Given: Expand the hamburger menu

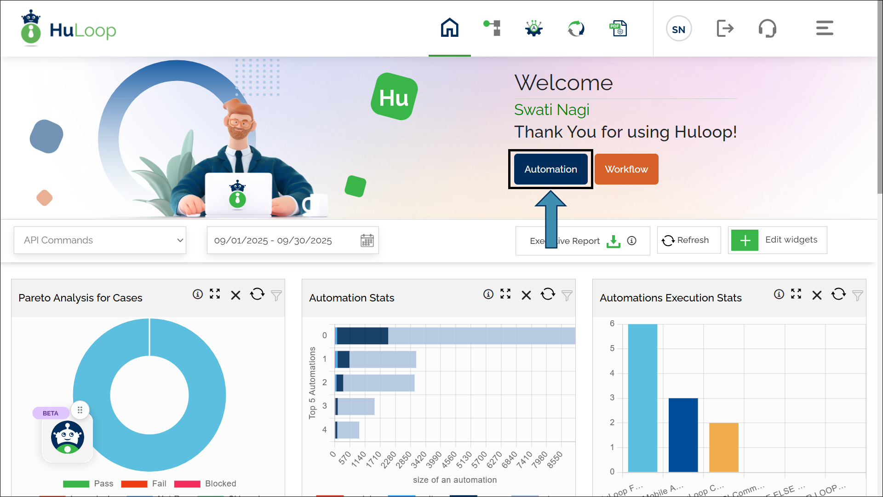Looking at the screenshot, I should point(824,28).
